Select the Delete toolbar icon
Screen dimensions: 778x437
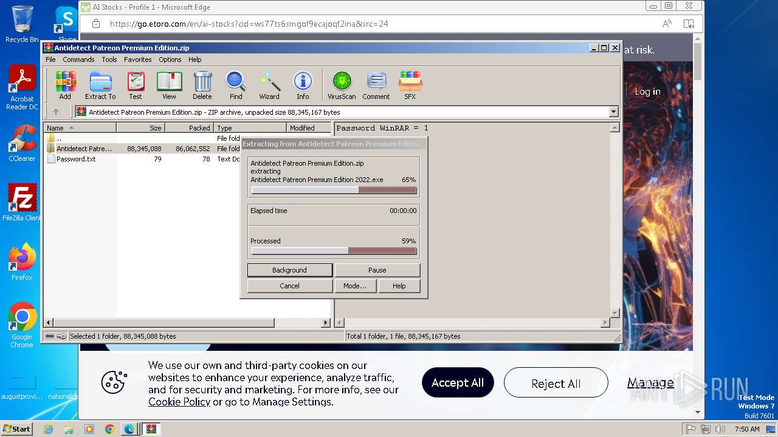[202, 86]
